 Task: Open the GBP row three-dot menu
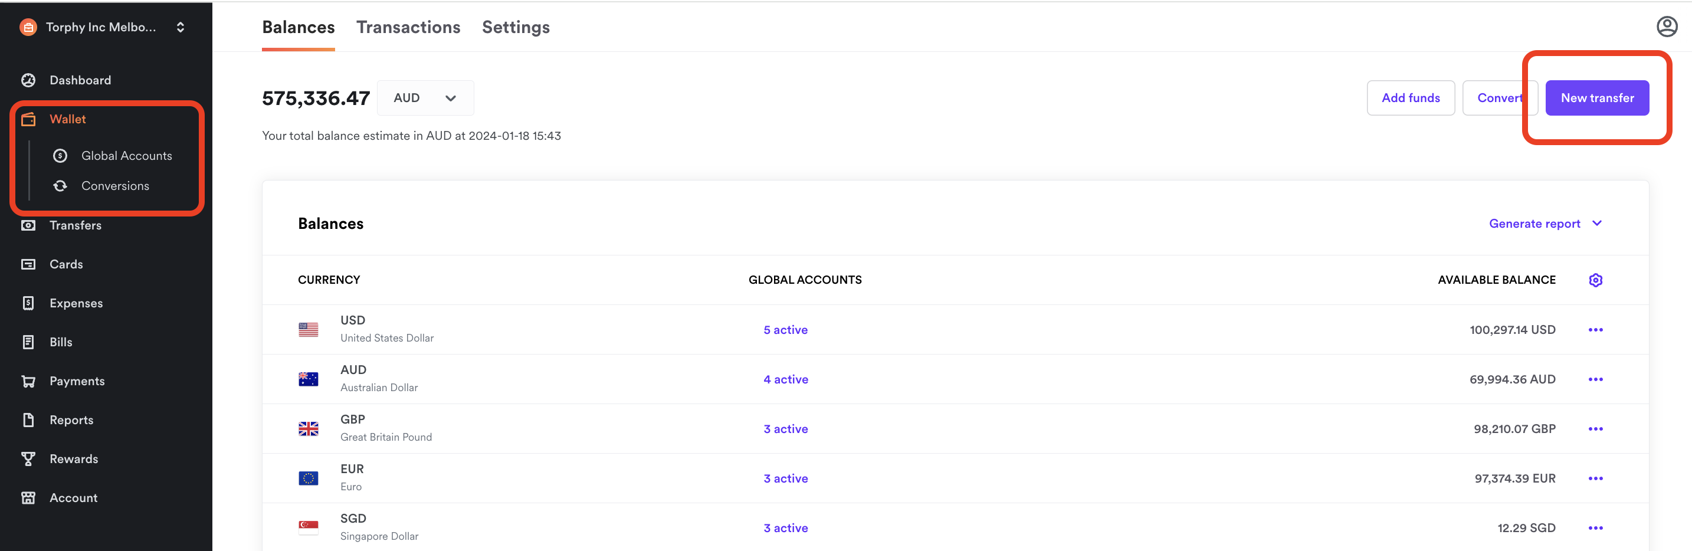pyautogui.click(x=1595, y=429)
